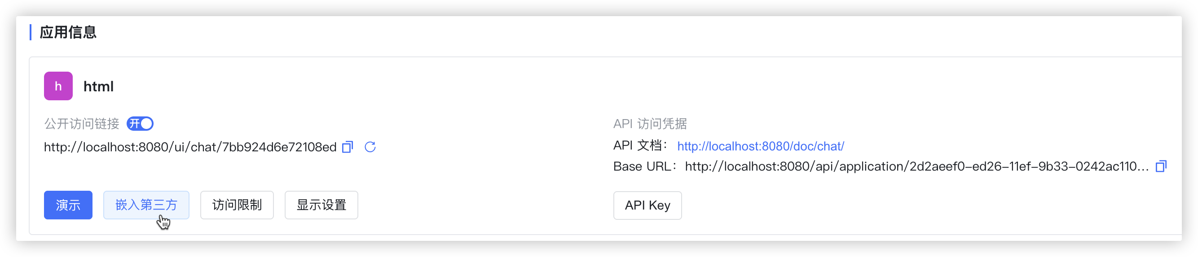Turn off the public access link switch
Image resolution: width=1198 pixels, height=257 pixels.
(x=140, y=124)
